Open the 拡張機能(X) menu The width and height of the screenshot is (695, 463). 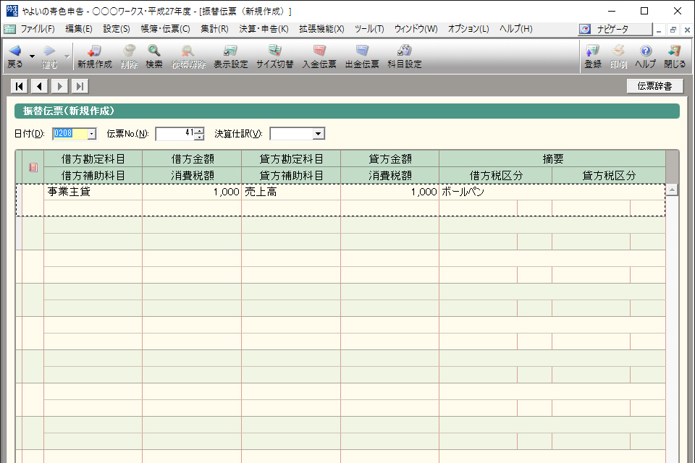(x=321, y=29)
